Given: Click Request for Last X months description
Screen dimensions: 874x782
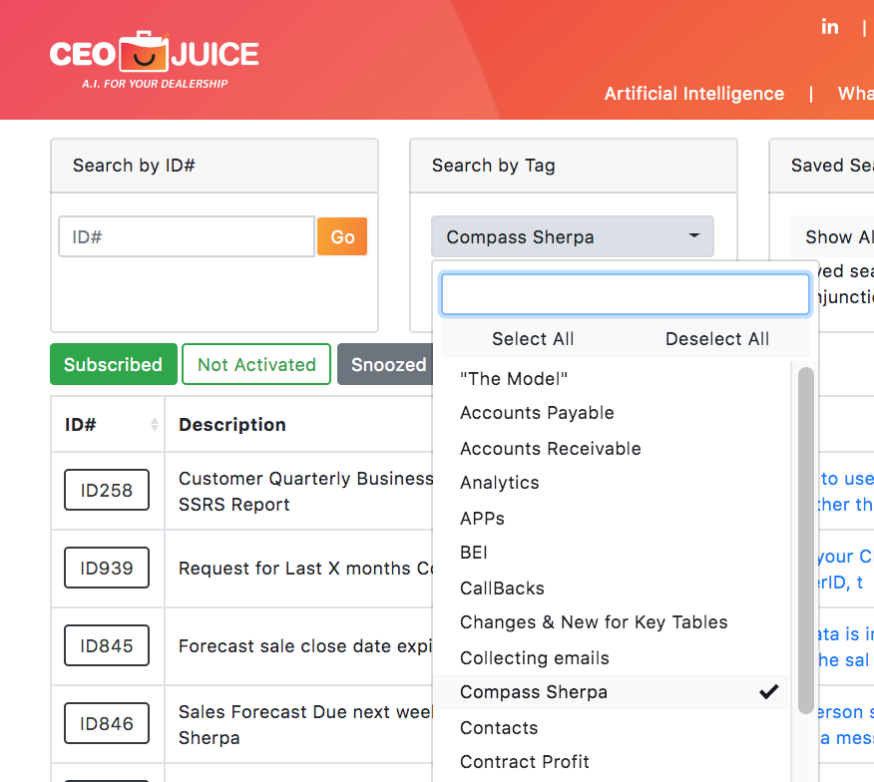Looking at the screenshot, I should [305, 568].
